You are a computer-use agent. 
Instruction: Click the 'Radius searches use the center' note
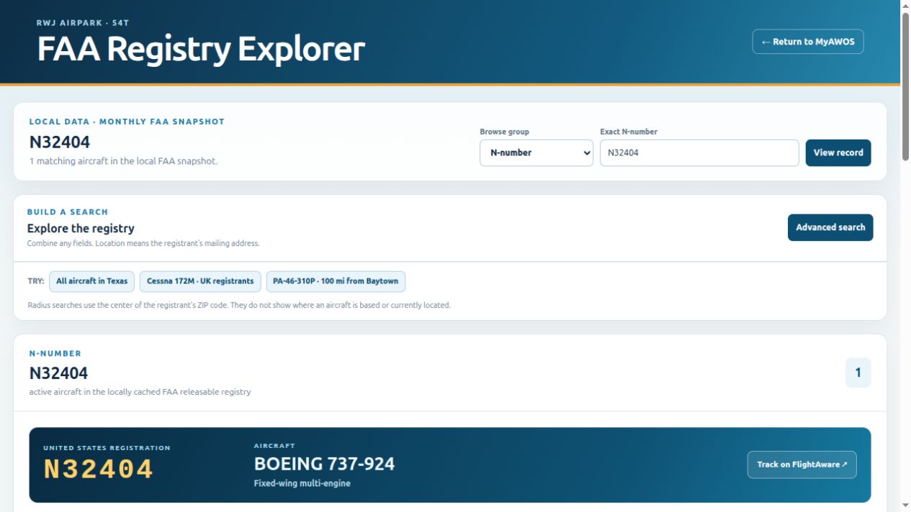click(239, 305)
